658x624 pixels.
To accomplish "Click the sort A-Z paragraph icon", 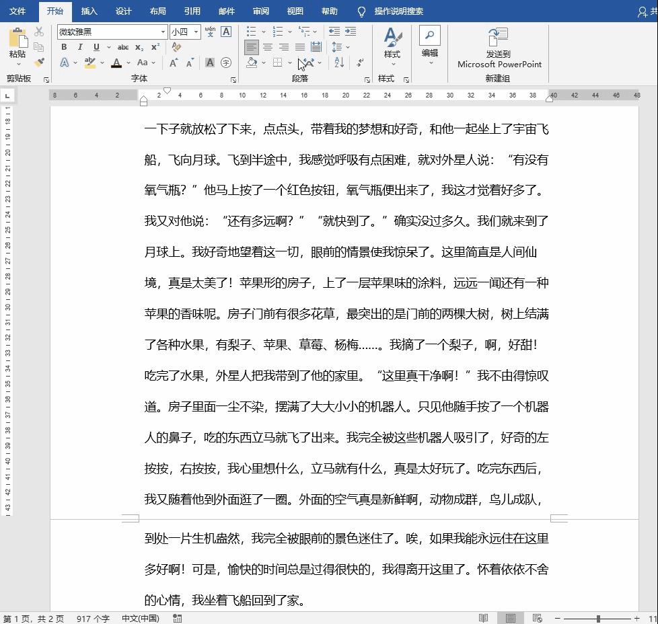I will [x=338, y=61].
